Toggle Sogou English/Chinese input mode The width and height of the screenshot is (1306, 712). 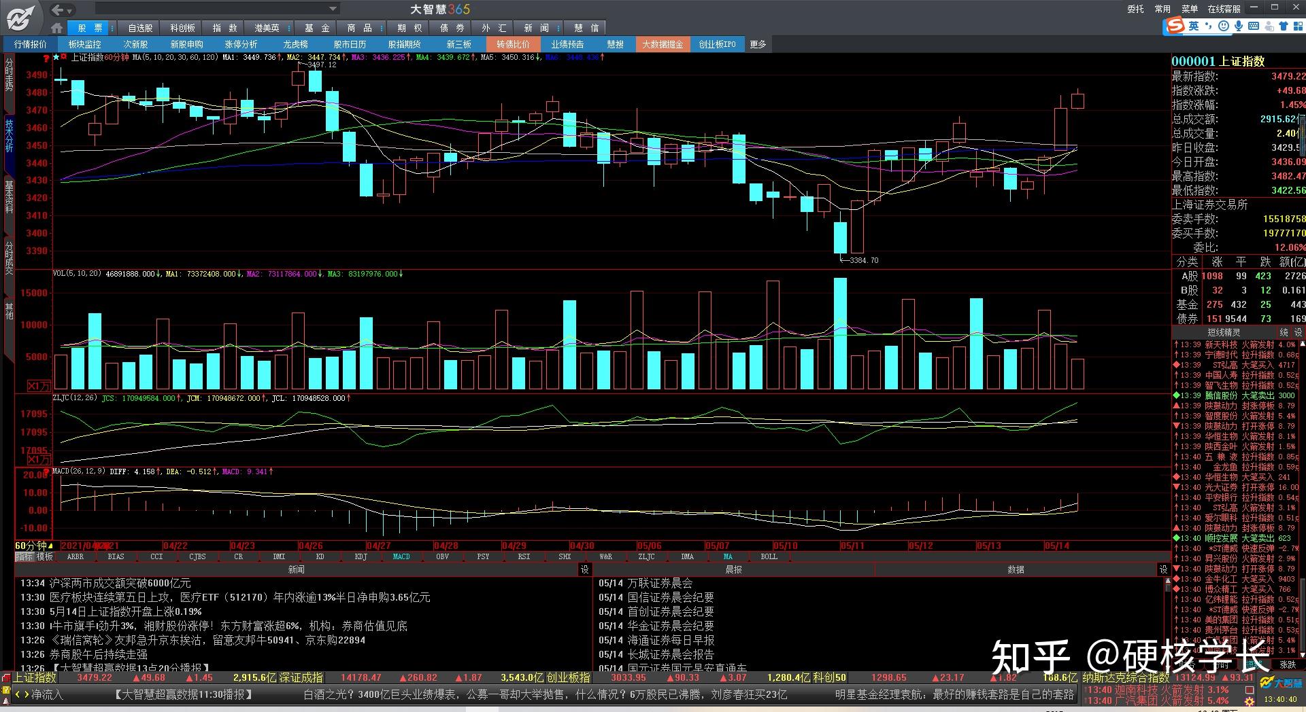click(1194, 26)
